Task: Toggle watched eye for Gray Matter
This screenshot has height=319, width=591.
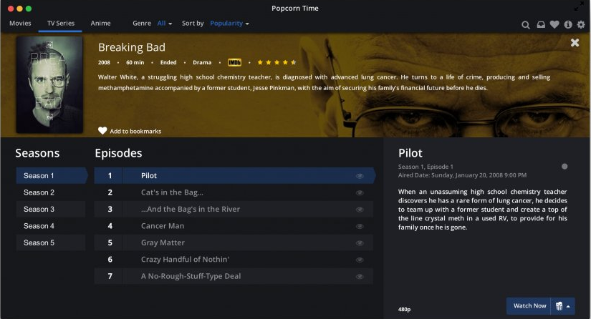Action: tap(360, 243)
